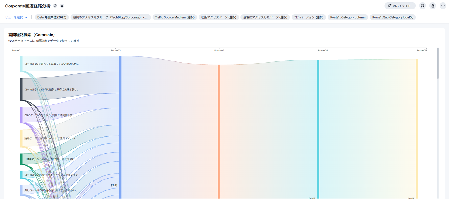Open the Route1_Category column parameter
Viewport: 449px width, 199px height.
click(348, 17)
